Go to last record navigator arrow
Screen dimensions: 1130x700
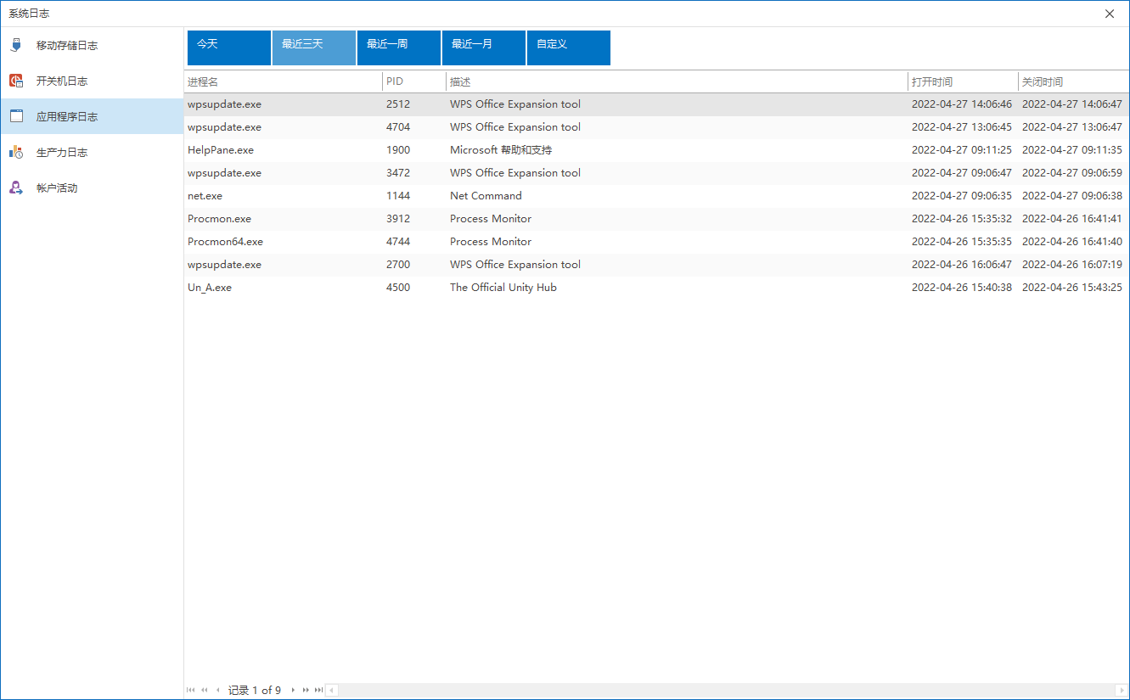point(318,690)
